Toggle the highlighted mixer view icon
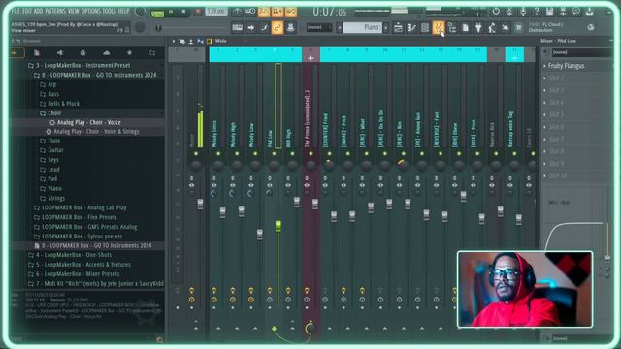The height and width of the screenshot is (349, 621). [x=439, y=28]
